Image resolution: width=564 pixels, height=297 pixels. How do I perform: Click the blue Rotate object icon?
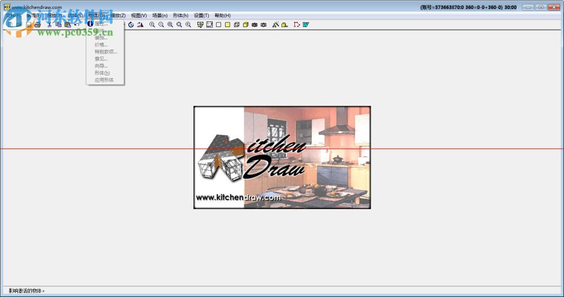[131, 25]
